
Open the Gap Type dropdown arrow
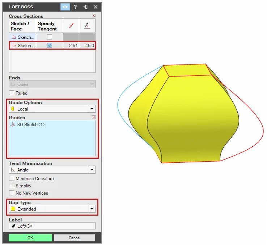coord(92,209)
